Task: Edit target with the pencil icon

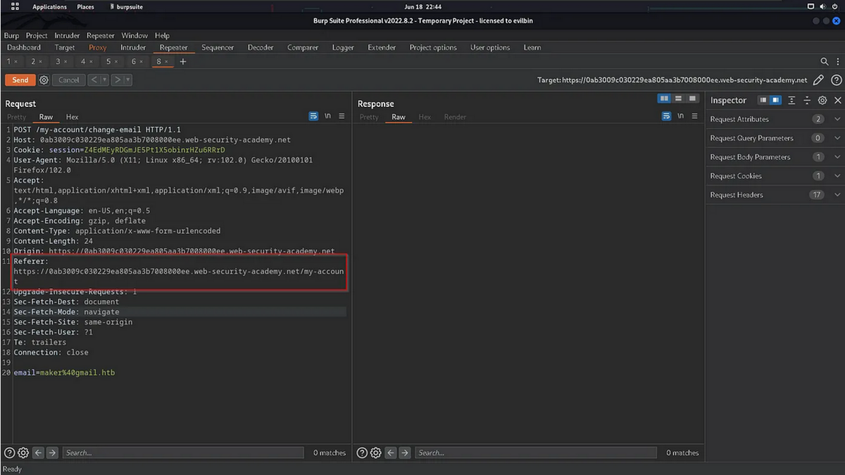Action: [818, 80]
